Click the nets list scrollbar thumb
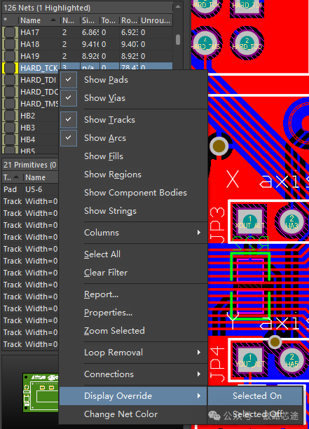This screenshot has width=309, height=429. coord(178,39)
